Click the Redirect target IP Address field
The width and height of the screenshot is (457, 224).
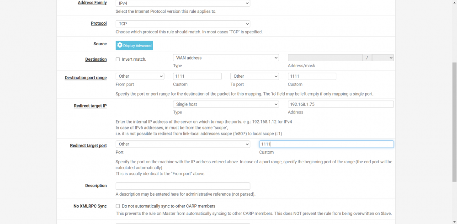(x=341, y=104)
